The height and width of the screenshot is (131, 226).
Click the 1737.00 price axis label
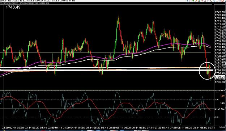219,68
